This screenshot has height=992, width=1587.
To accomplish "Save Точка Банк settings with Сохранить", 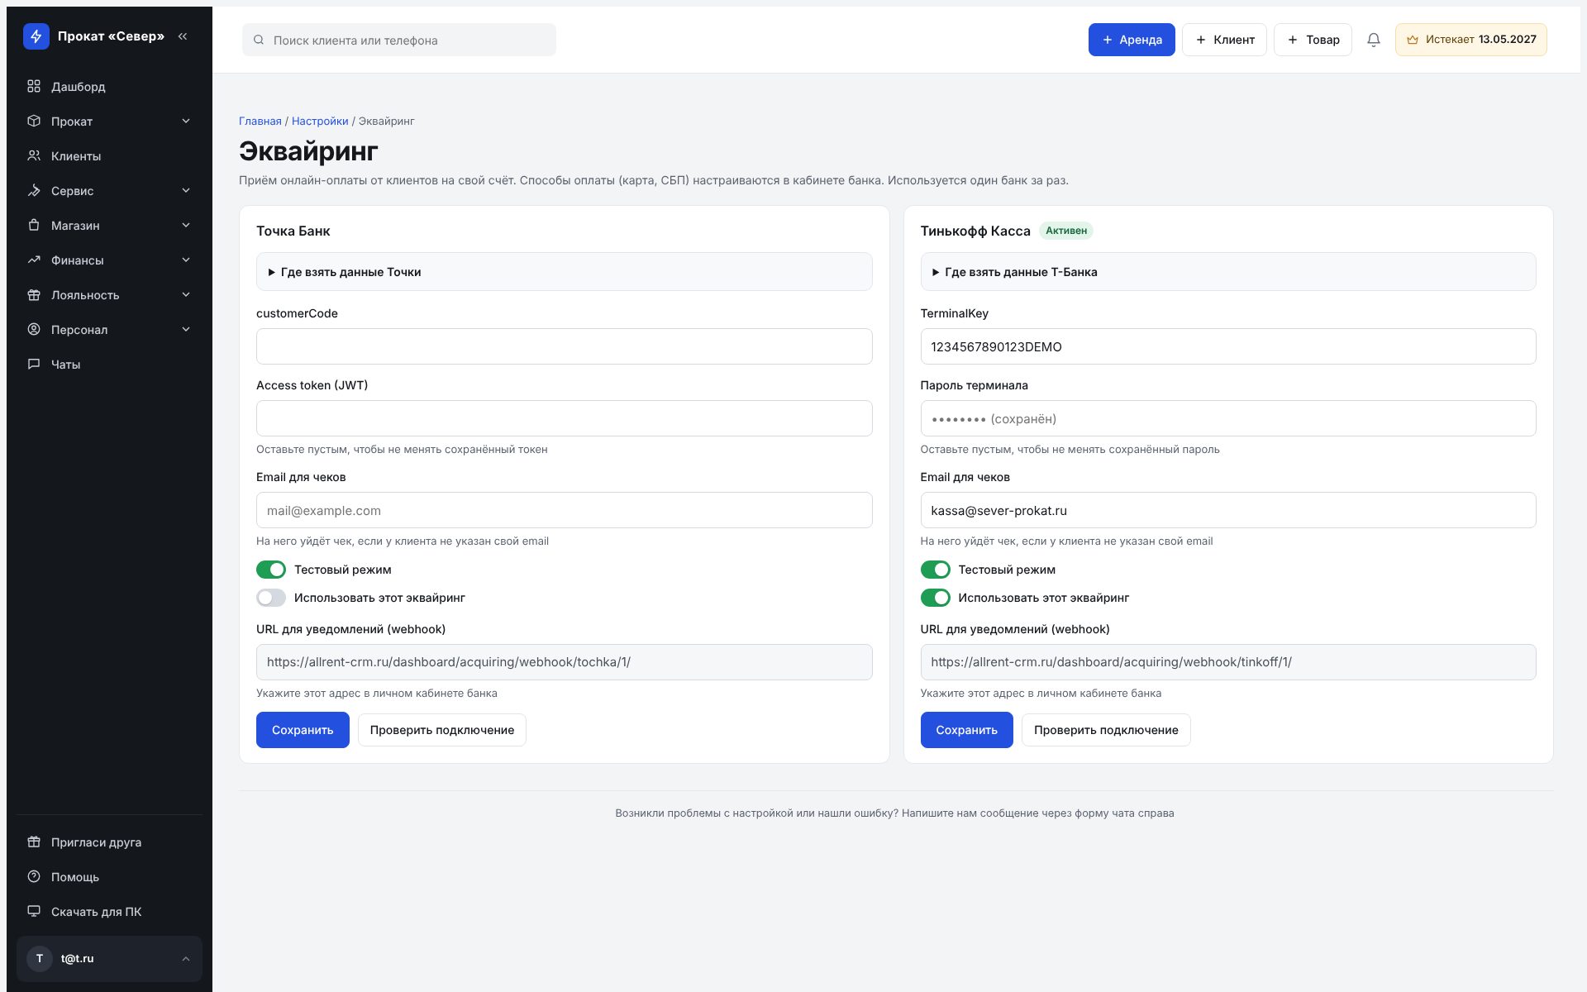I will tap(303, 730).
